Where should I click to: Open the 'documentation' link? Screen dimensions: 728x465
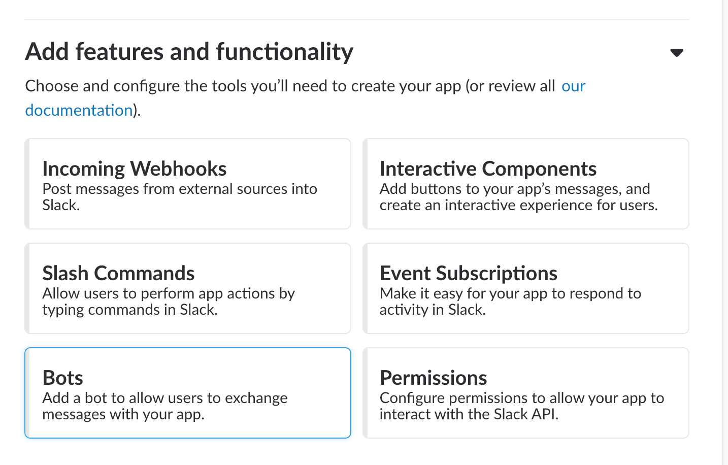79,110
